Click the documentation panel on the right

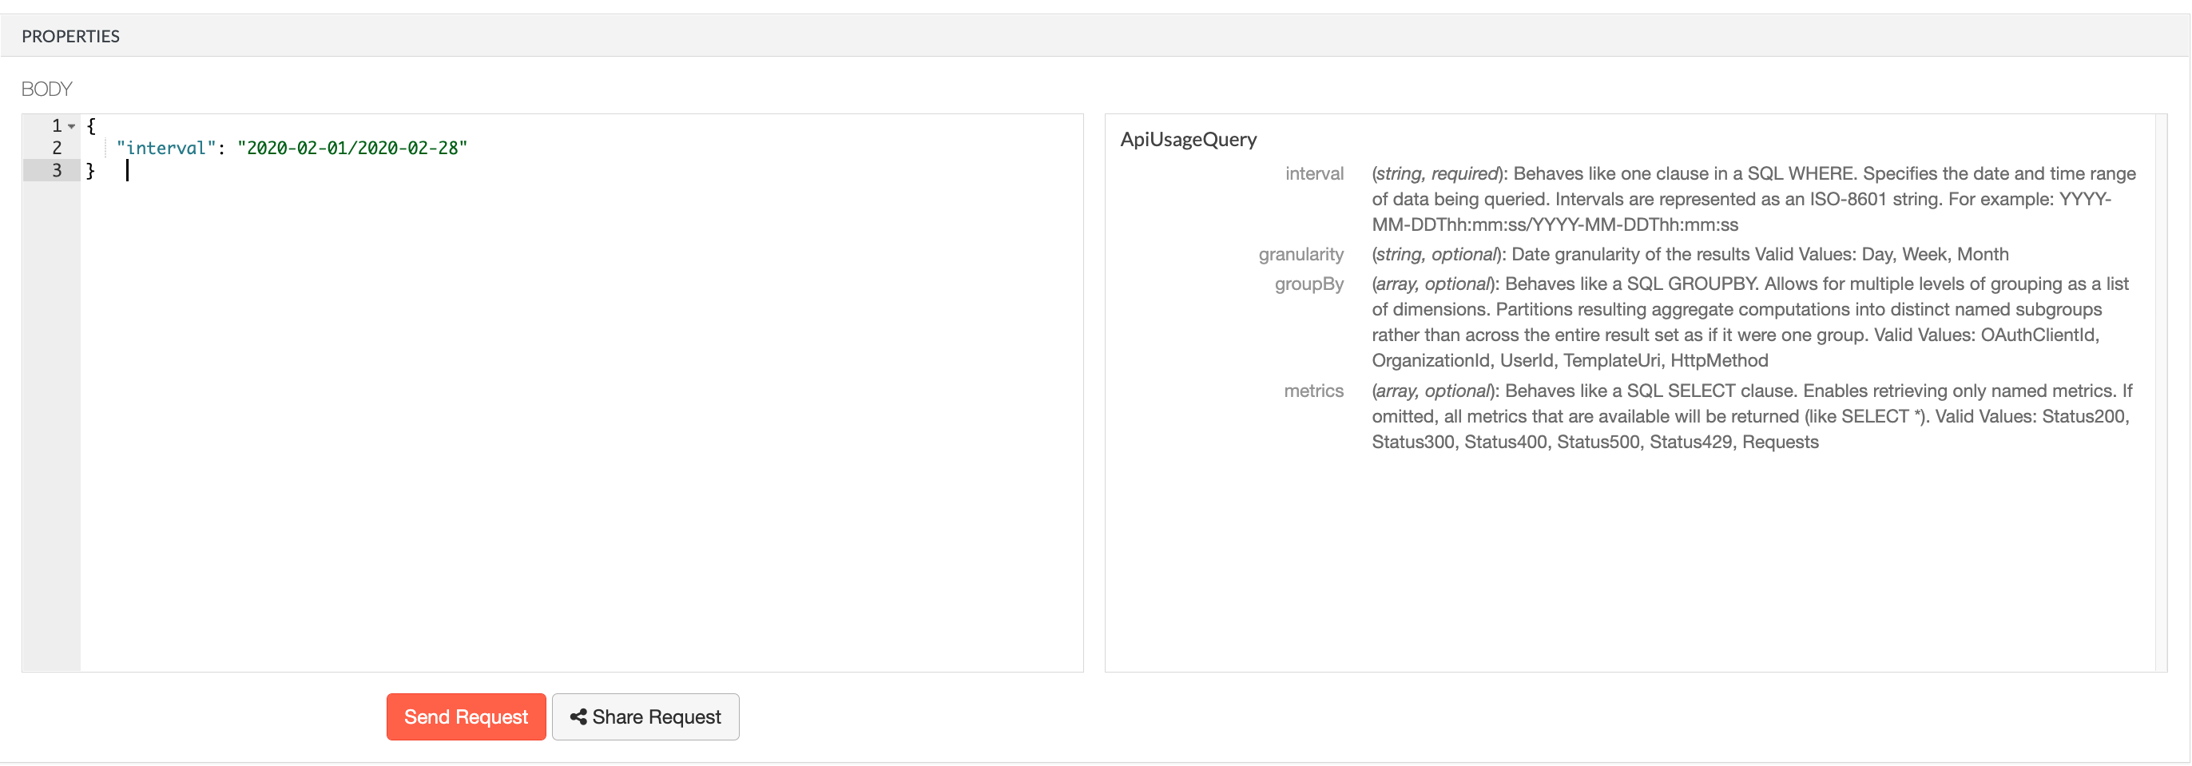(1617, 554)
